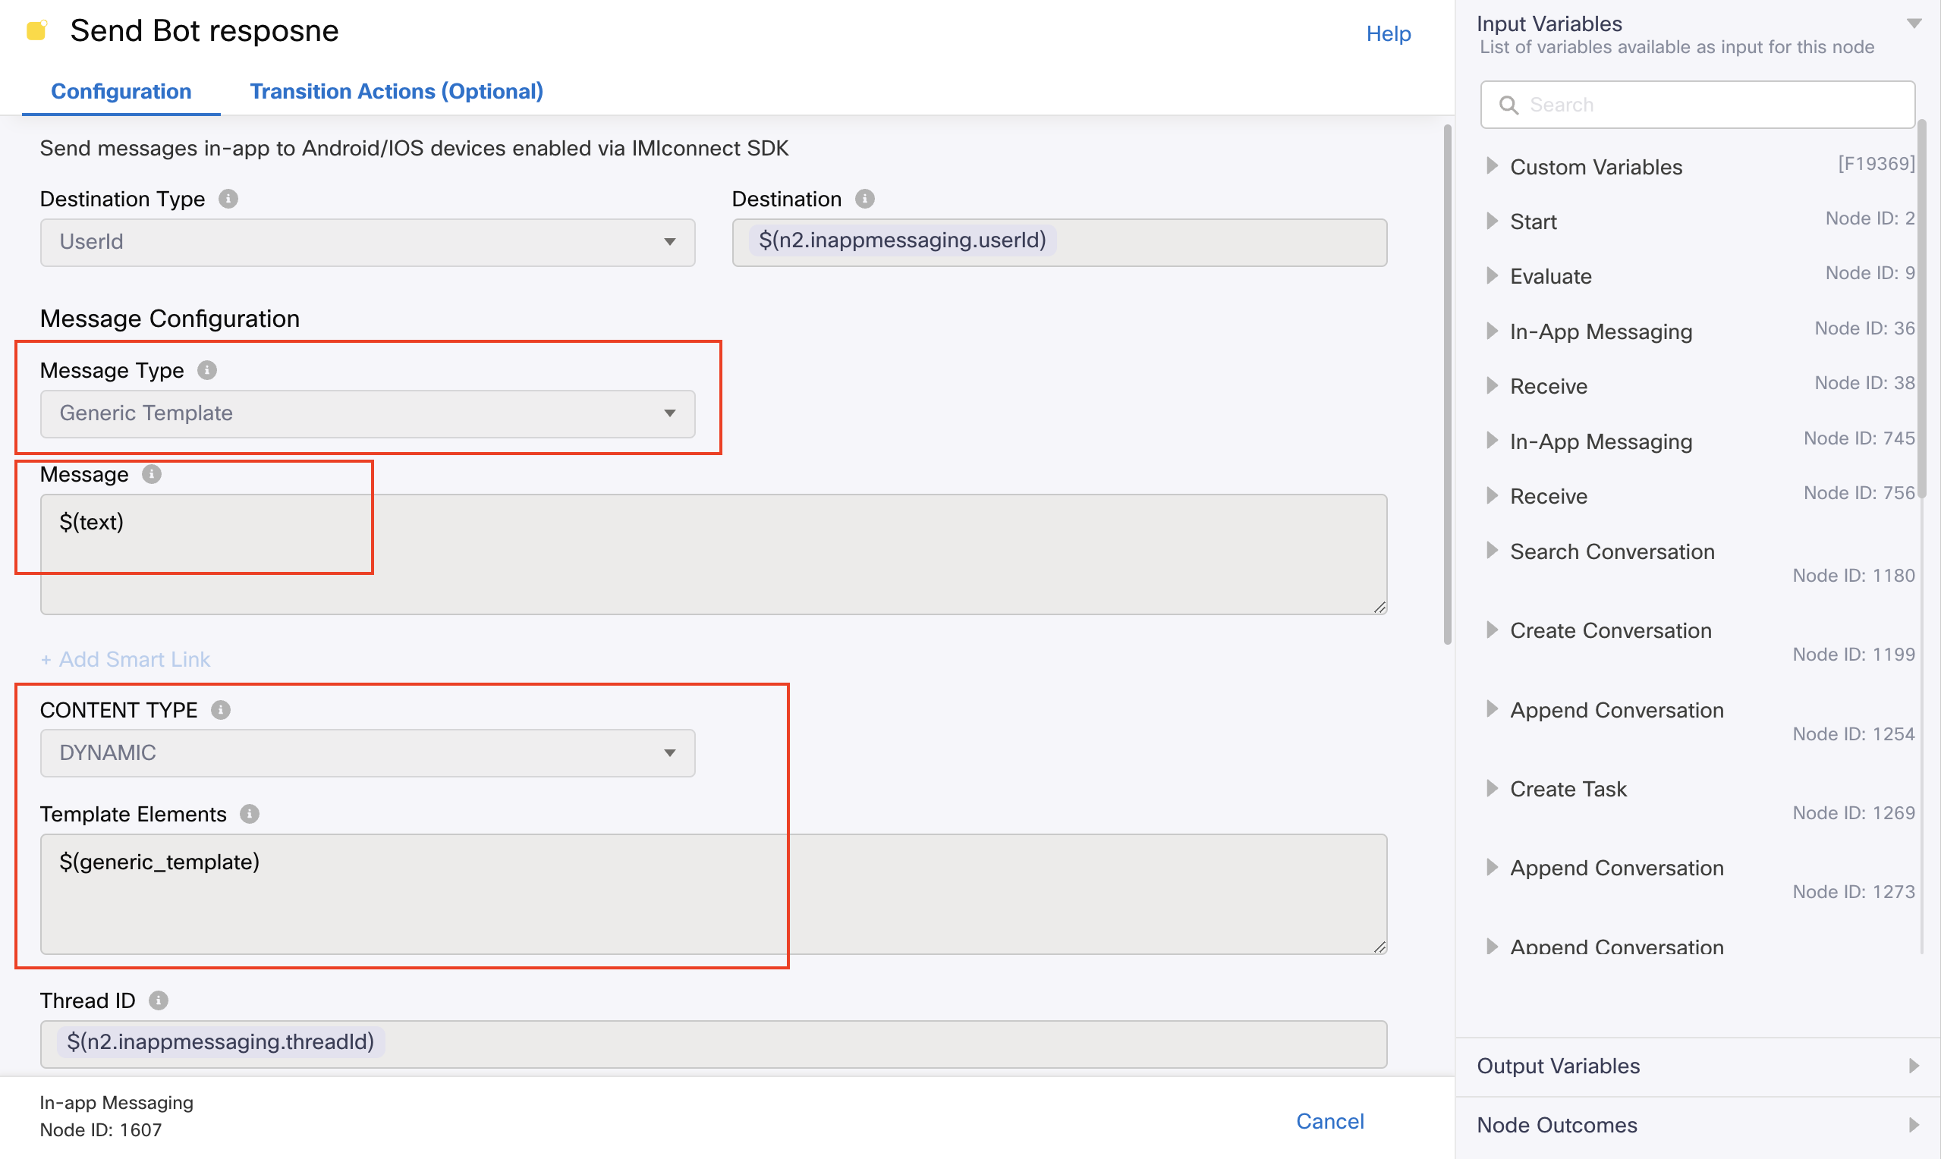Expand Search Conversation node
Viewport: 1941px width, 1159px height.
(x=1492, y=551)
